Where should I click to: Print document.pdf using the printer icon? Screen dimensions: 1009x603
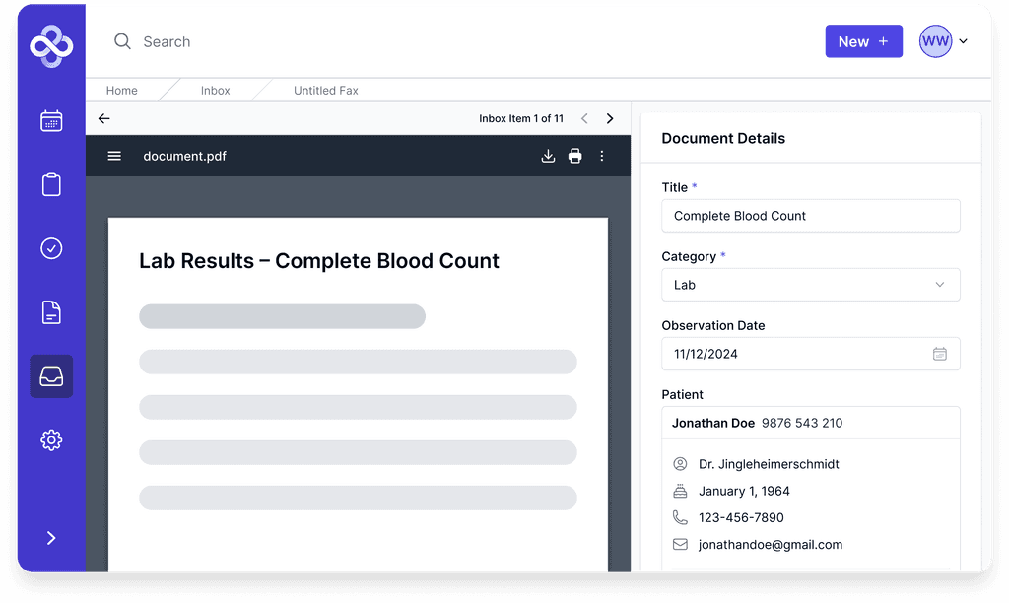[x=575, y=156]
